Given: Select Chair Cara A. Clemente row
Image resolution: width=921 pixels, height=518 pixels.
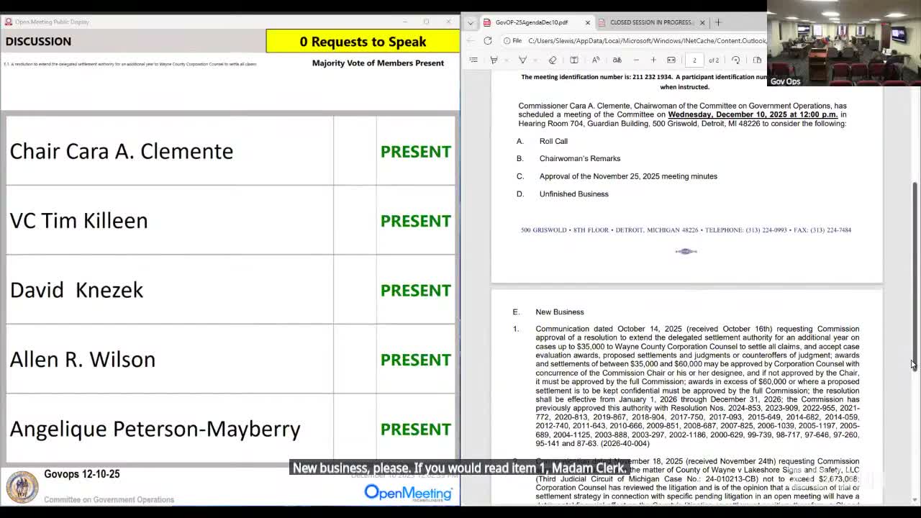Looking at the screenshot, I should 230,151.
